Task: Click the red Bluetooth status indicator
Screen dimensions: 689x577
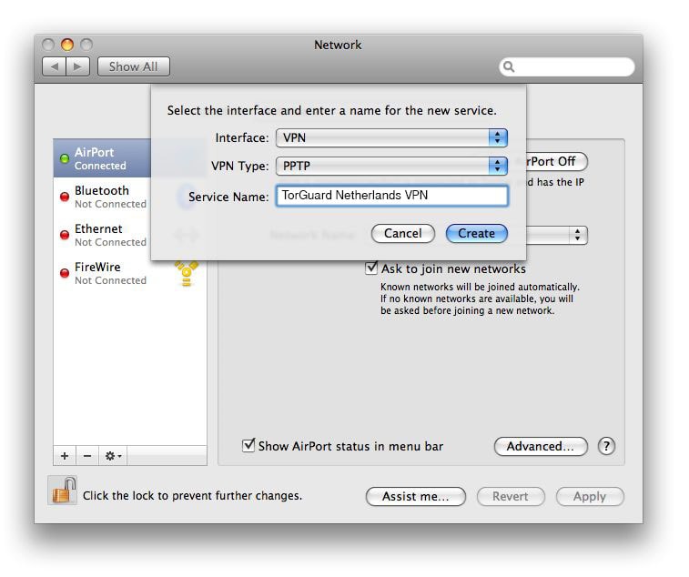Action: (65, 197)
